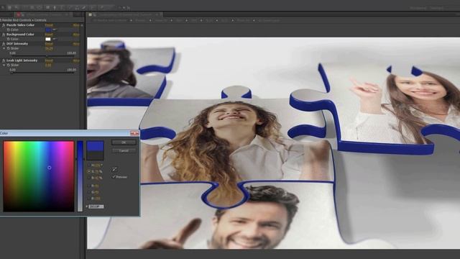Select the G green radio button

(89, 192)
